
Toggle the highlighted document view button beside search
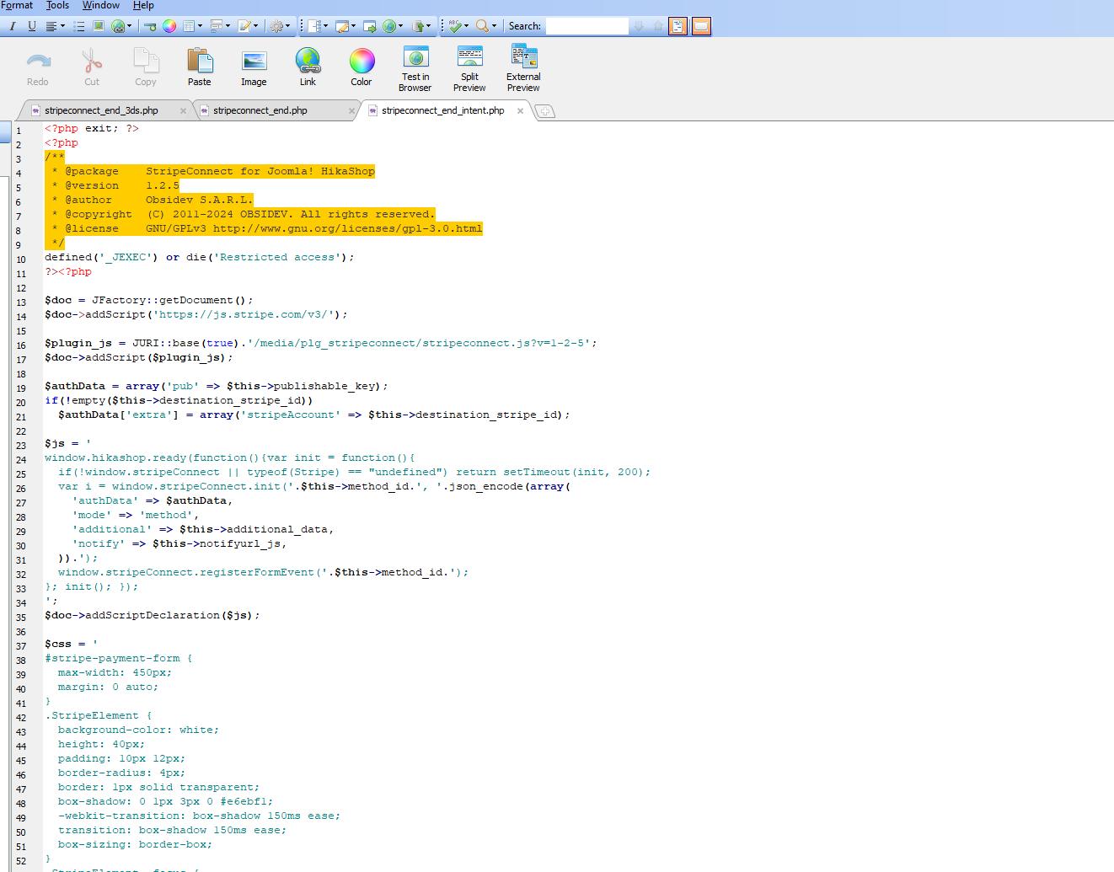tap(678, 26)
